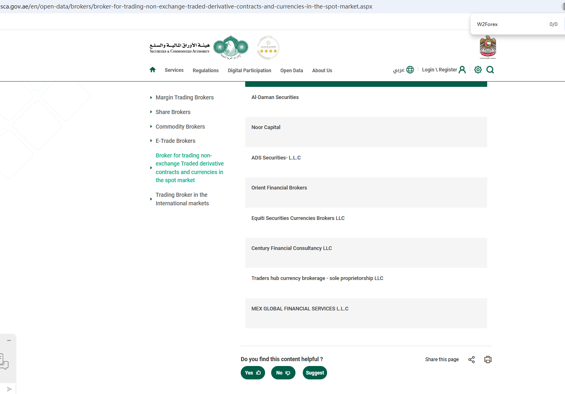The width and height of the screenshot is (565, 394).
Task: Select Traders hub currency brokerage row
Action: click(366, 283)
